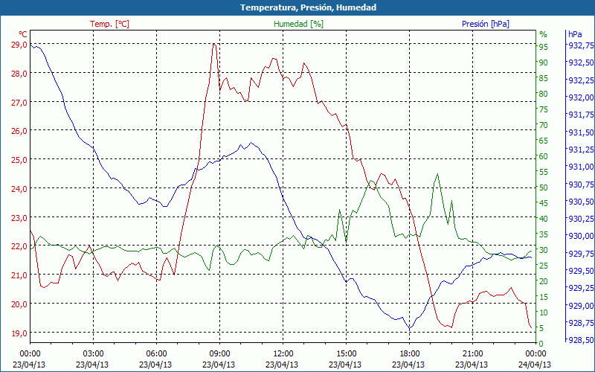Click the '35' humidity axis value
The image size is (595, 372).
pyautogui.click(x=544, y=234)
